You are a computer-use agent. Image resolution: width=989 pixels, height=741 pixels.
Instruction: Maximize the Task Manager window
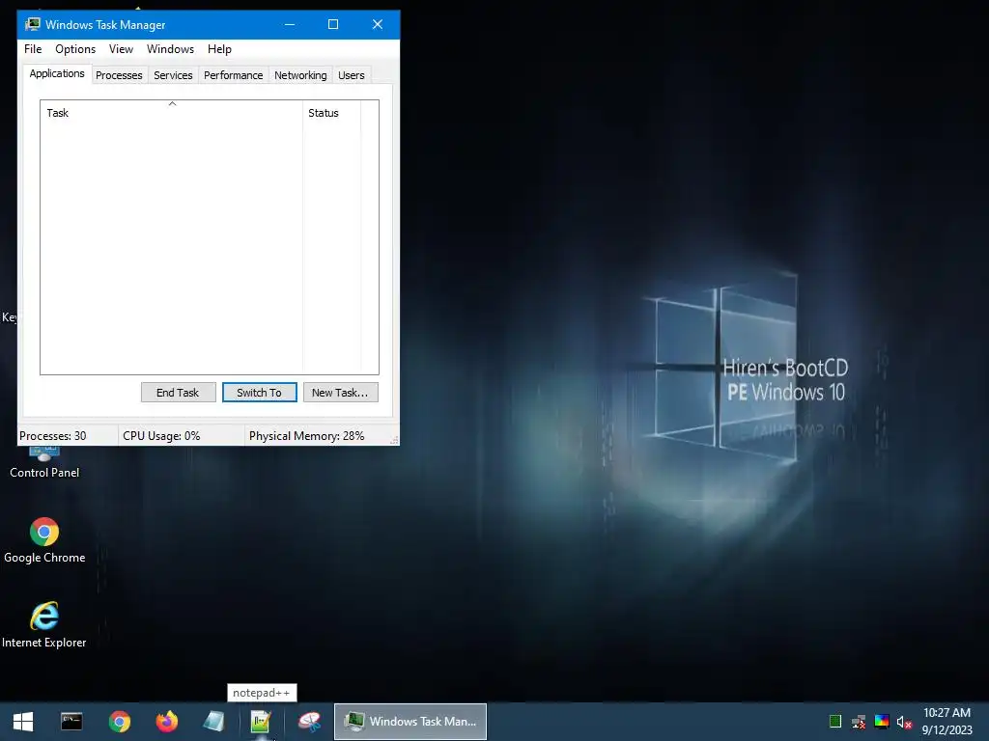click(333, 24)
